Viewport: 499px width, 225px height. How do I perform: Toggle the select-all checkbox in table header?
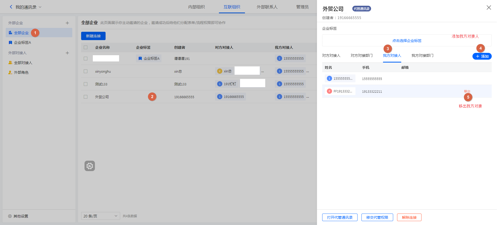(86, 47)
